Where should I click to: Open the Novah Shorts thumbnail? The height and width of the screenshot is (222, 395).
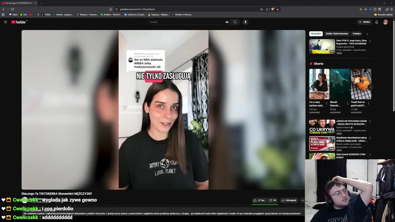coord(340,84)
